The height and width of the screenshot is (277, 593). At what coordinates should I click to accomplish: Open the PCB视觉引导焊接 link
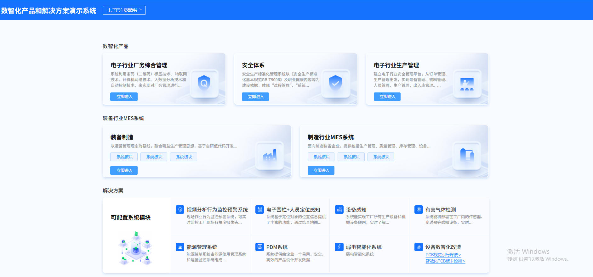click(443, 255)
